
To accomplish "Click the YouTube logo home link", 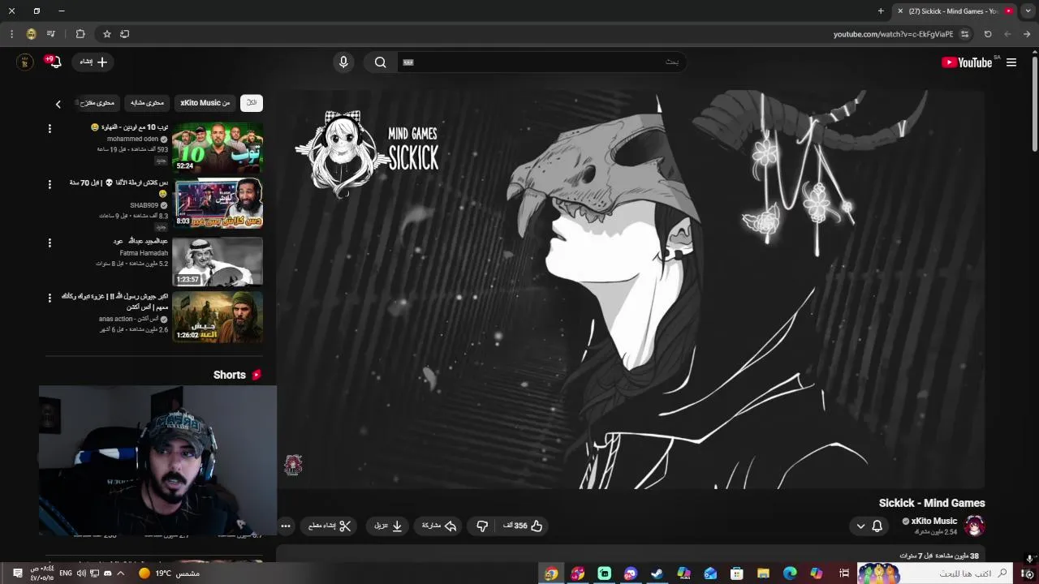I will [x=967, y=62].
